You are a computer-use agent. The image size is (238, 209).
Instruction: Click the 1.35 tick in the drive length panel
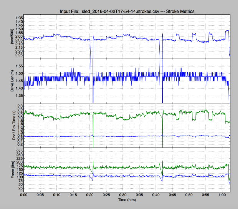[18, 96]
